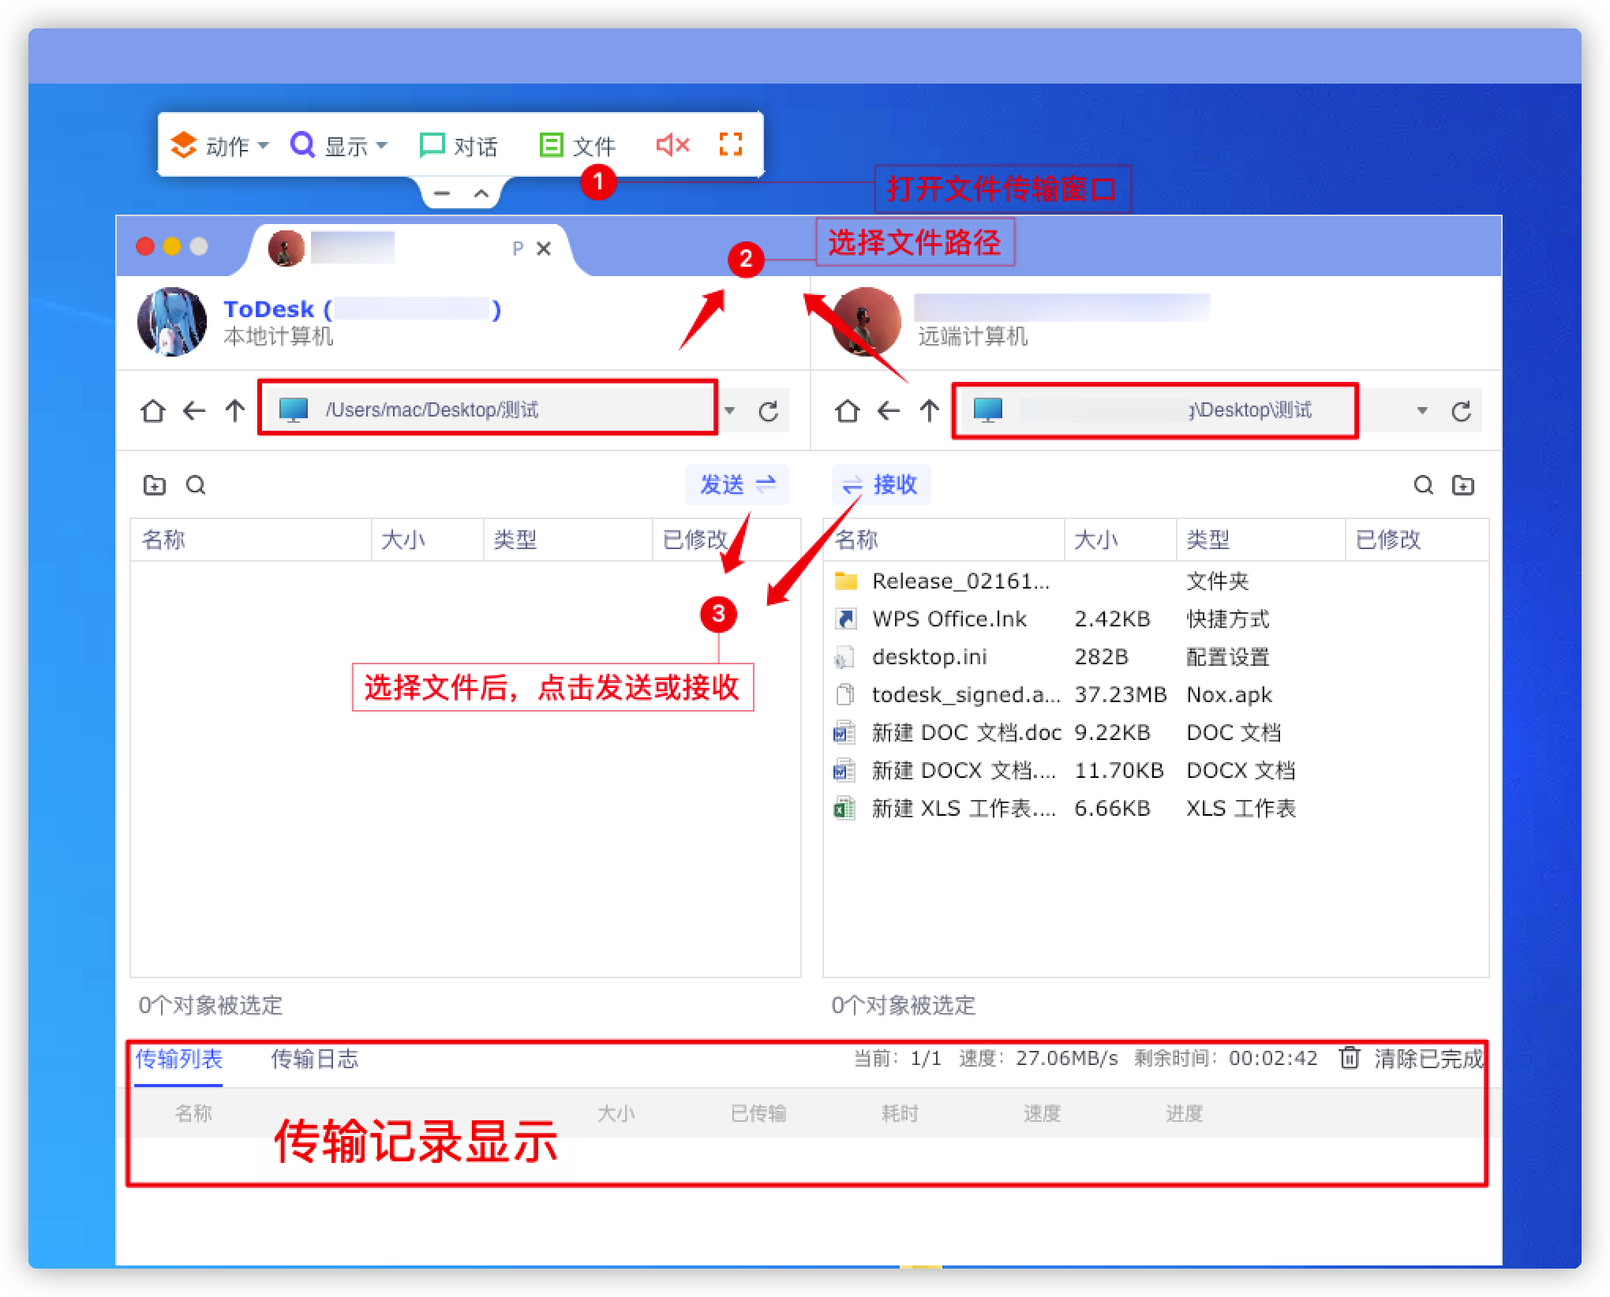
Task: Go up one directory on remote computer
Action: coord(929,411)
